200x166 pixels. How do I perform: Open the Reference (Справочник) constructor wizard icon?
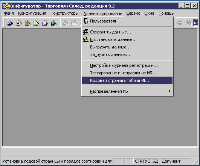coord(11,23)
